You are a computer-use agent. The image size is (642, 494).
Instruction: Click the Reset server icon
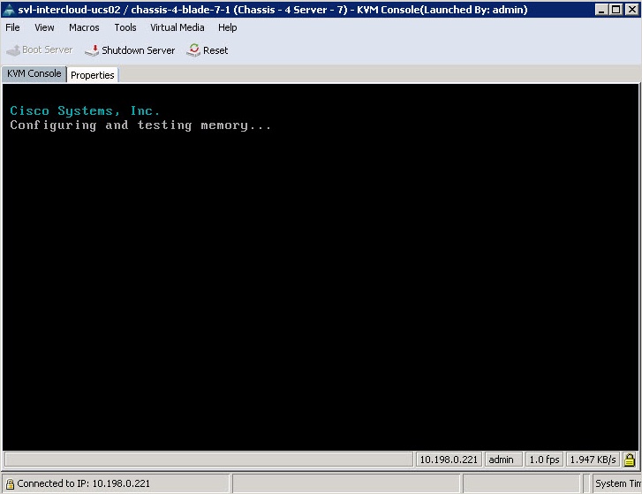tap(193, 50)
